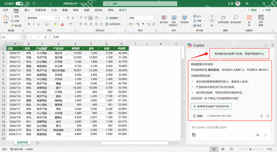Switch to the 数据 ribbon tab
This screenshot has height=152, width=277.
coord(65,10)
